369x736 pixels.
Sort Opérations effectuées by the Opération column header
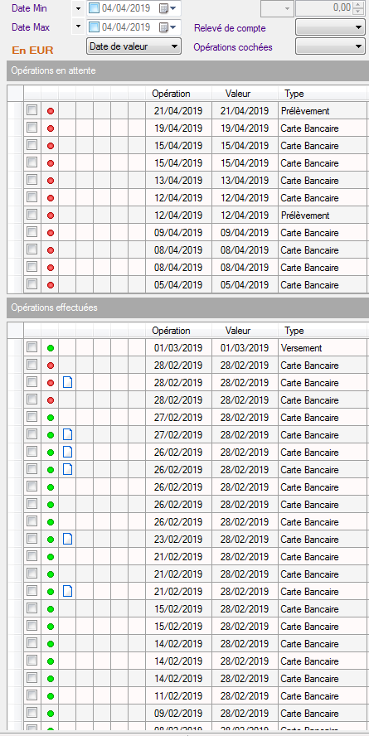pos(178,331)
